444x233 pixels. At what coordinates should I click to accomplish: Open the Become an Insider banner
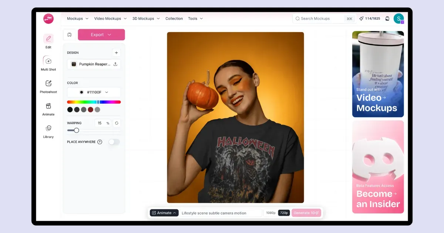coord(378,167)
